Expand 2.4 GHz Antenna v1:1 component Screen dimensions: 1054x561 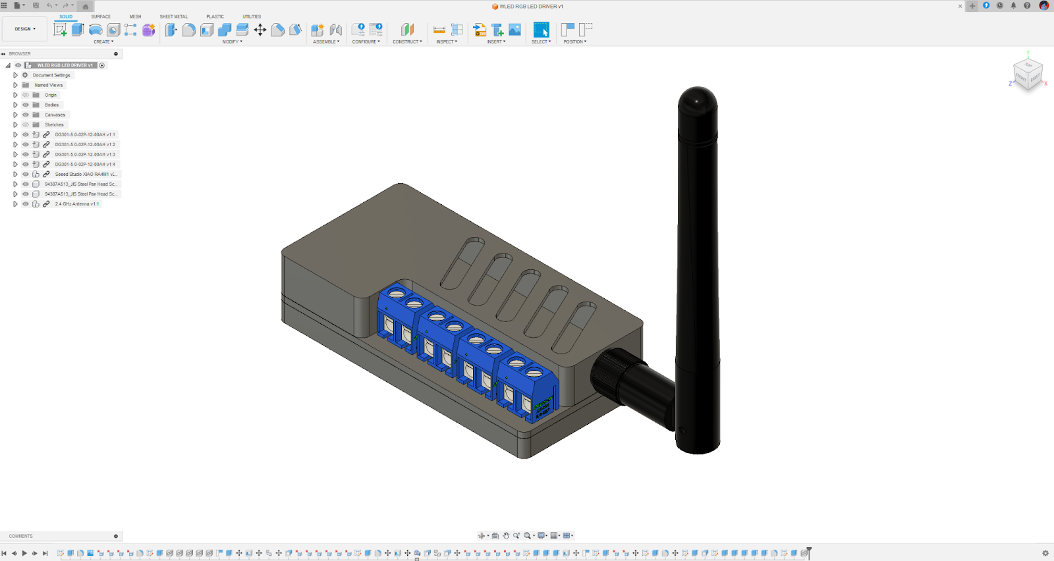tap(15, 203)
